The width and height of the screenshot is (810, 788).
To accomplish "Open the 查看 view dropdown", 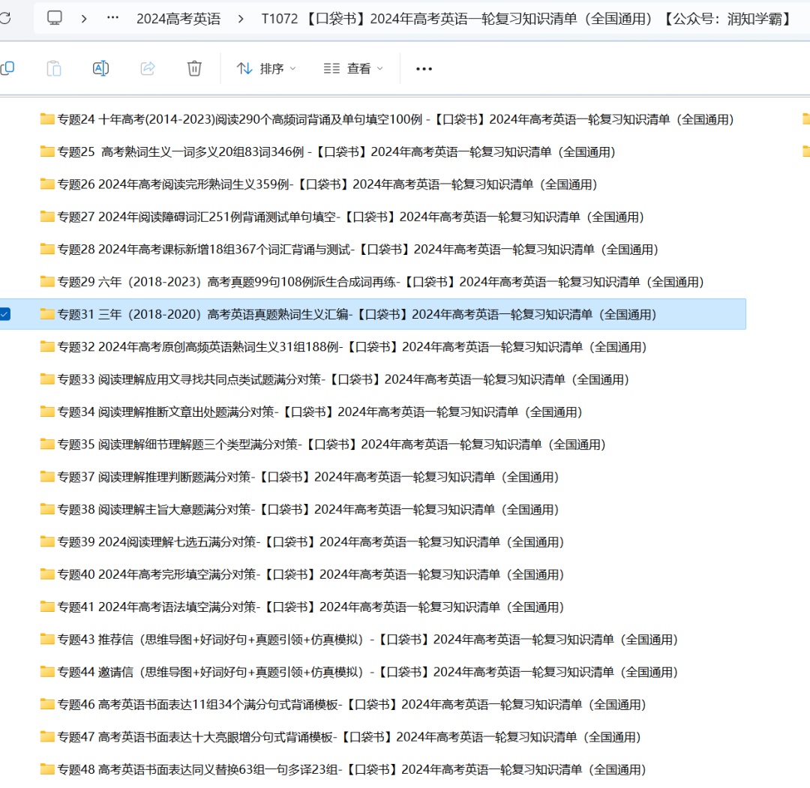I will tap(353, 68).
